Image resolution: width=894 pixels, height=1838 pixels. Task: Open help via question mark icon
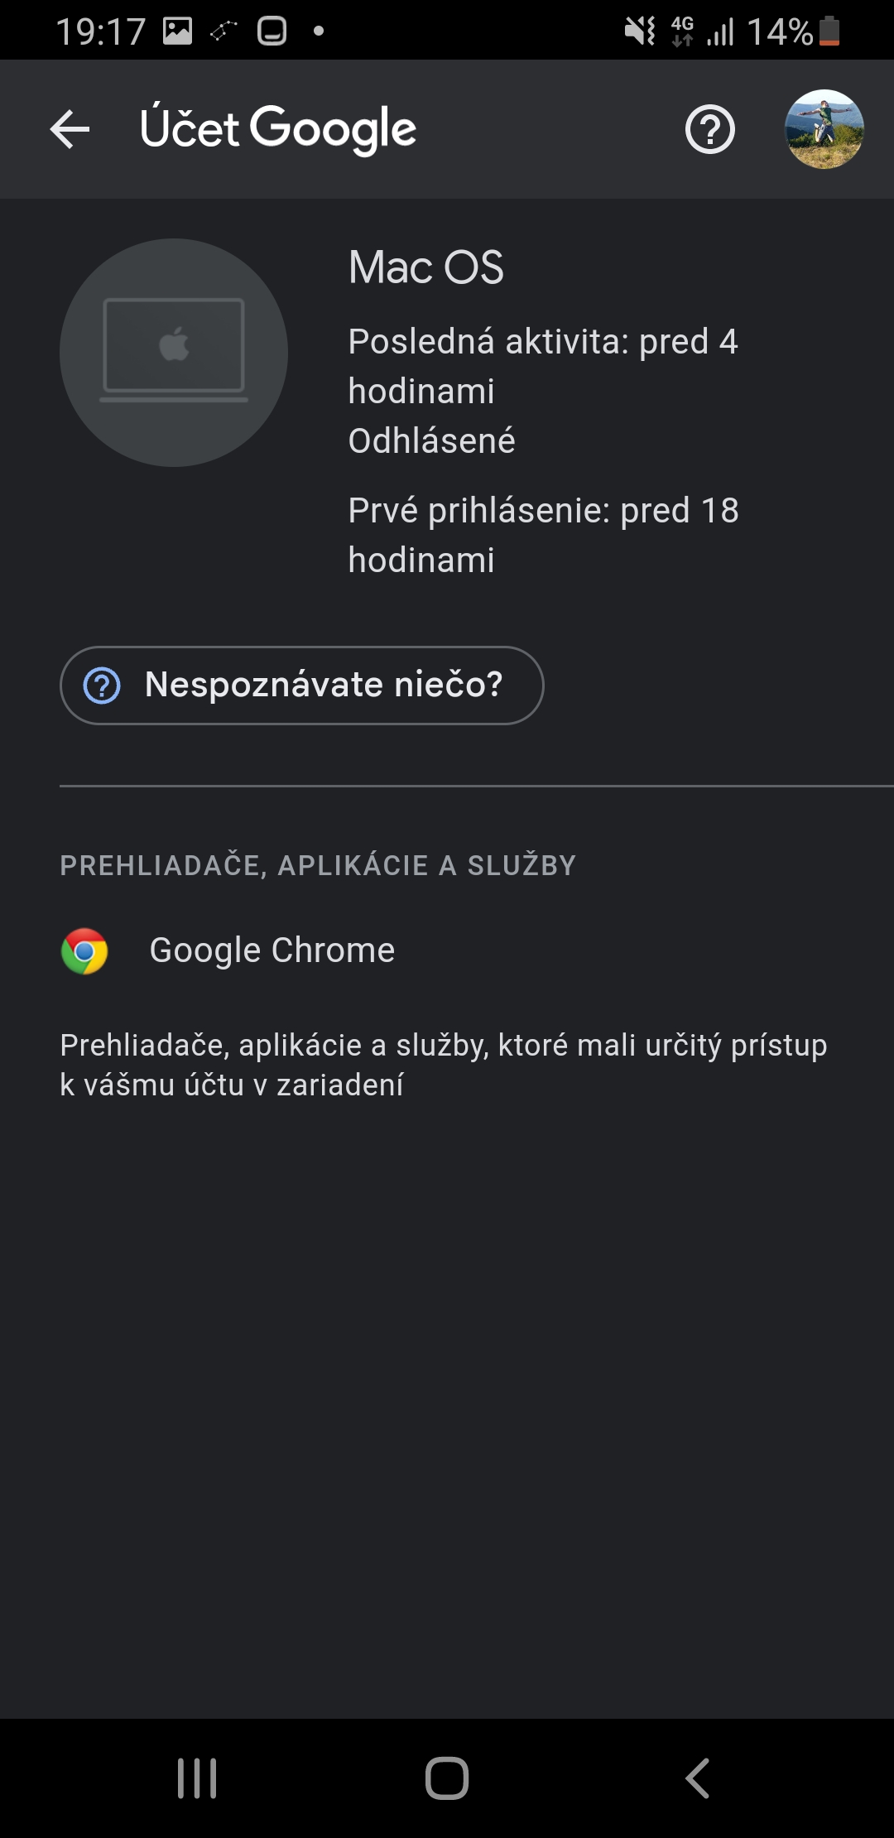point(709,130)
